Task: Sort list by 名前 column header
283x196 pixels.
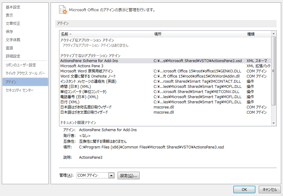Action: [x=106, y=34]
